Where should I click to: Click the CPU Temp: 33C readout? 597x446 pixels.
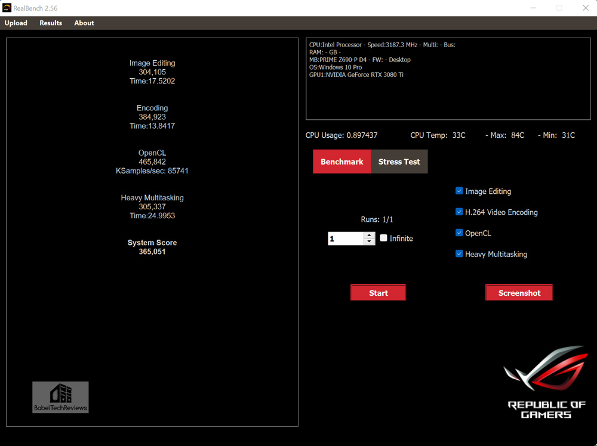[x=438, y=135]
